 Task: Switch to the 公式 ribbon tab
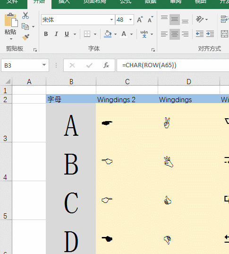point(126,1)
